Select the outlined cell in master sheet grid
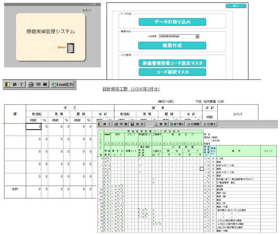The height and width of the screenshot is (235, 280). pyautogui.click(x=201, y=169)
